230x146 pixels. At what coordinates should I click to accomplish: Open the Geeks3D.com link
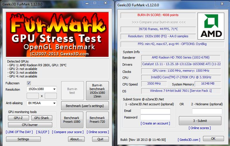[189, 140]
